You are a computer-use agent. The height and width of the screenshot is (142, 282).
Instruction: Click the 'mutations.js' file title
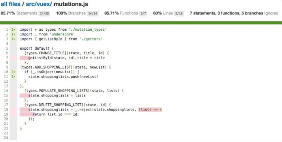[x=72, y=4]
